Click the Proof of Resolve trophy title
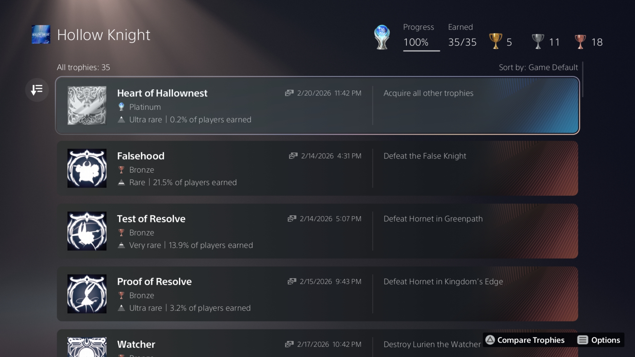Viewport: 635px width, 357px height. (154, 281)
